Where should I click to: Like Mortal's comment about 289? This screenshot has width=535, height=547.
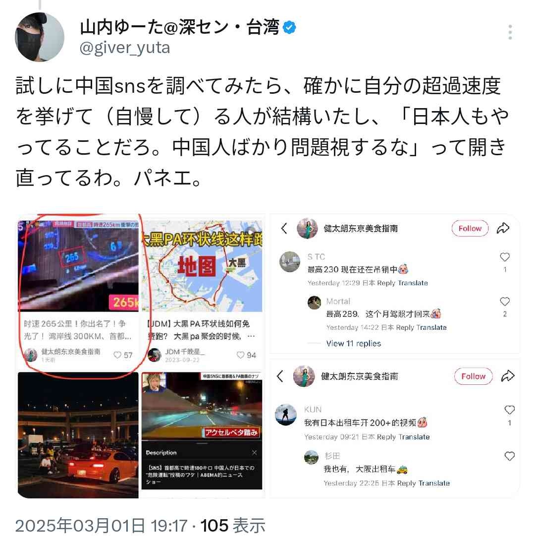(505, 302)
